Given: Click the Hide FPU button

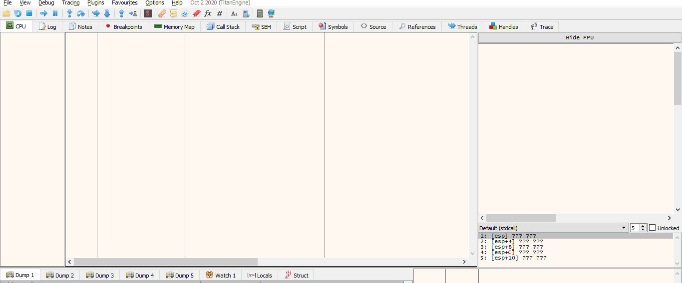Looking at the screenshot, I should 579,38.
